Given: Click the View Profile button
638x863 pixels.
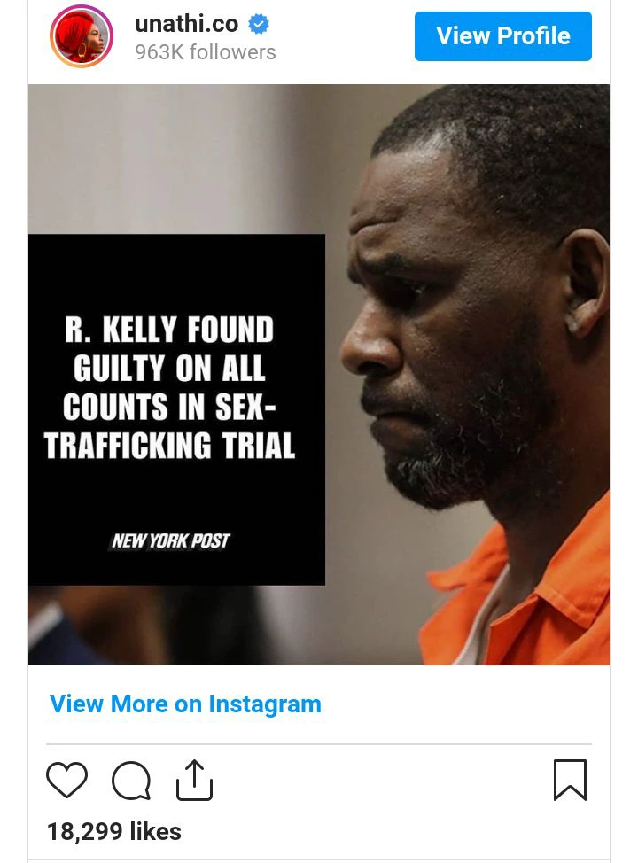Looking at the screenshot, I should point(503,36).
